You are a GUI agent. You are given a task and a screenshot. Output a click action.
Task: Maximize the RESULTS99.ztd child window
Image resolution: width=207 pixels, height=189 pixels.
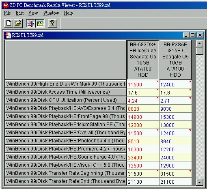tap(192, 35)
